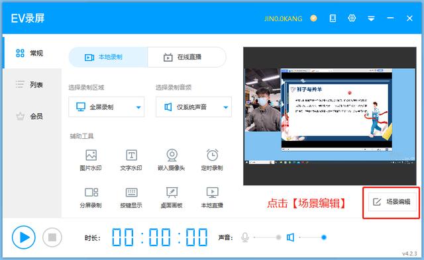Start recording with the play button

(24, 238)
